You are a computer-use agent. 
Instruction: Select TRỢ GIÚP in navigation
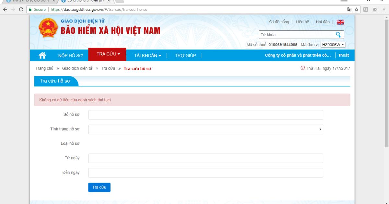point(185,55)
